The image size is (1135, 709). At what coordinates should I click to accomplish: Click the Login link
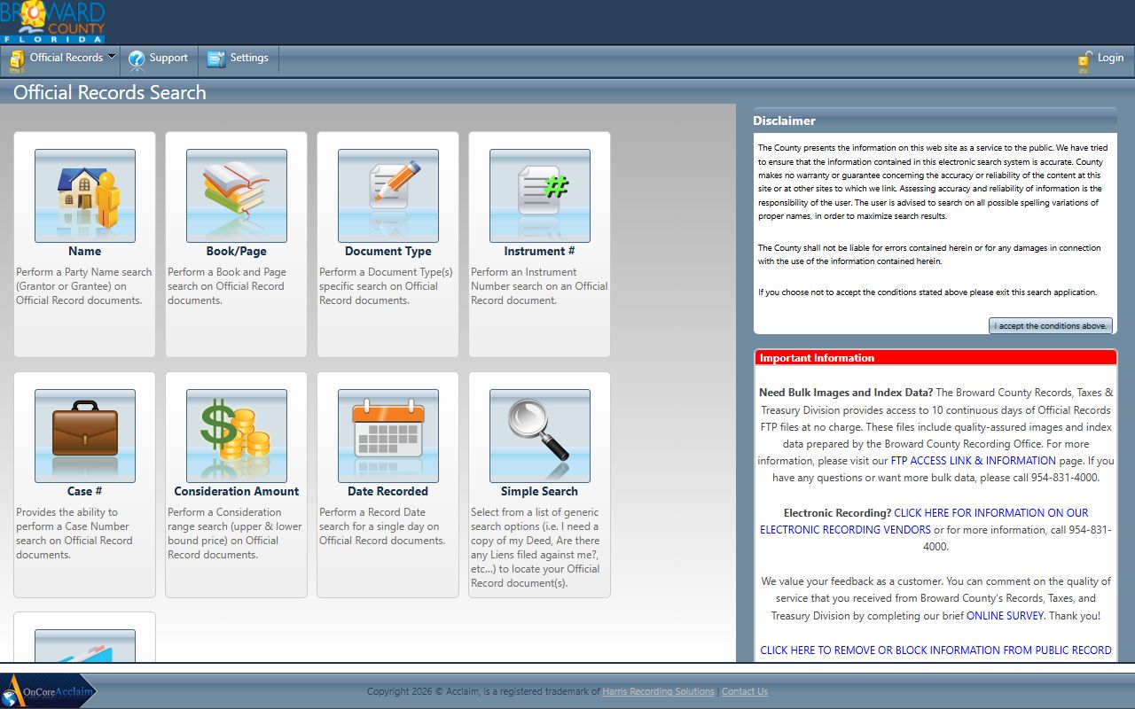click(x=1100, y=58)
